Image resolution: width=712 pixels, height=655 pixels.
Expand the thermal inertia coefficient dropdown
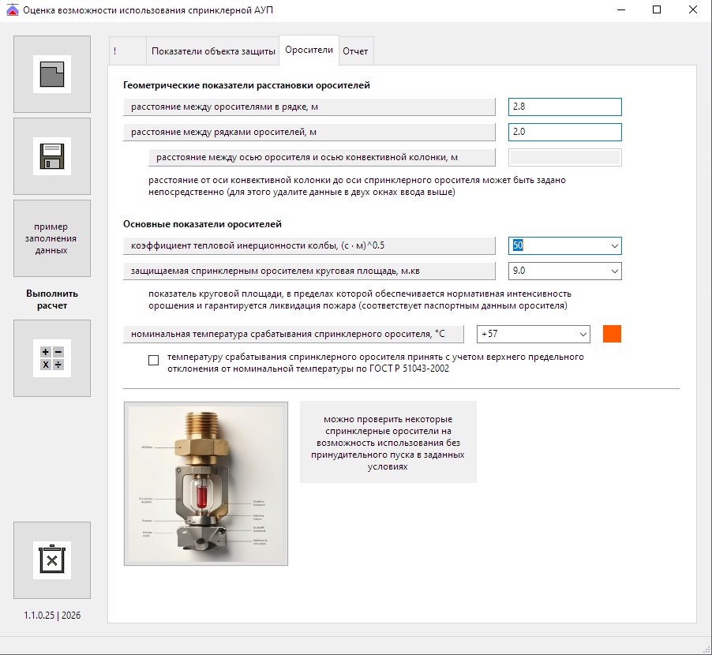pos(614,246)
